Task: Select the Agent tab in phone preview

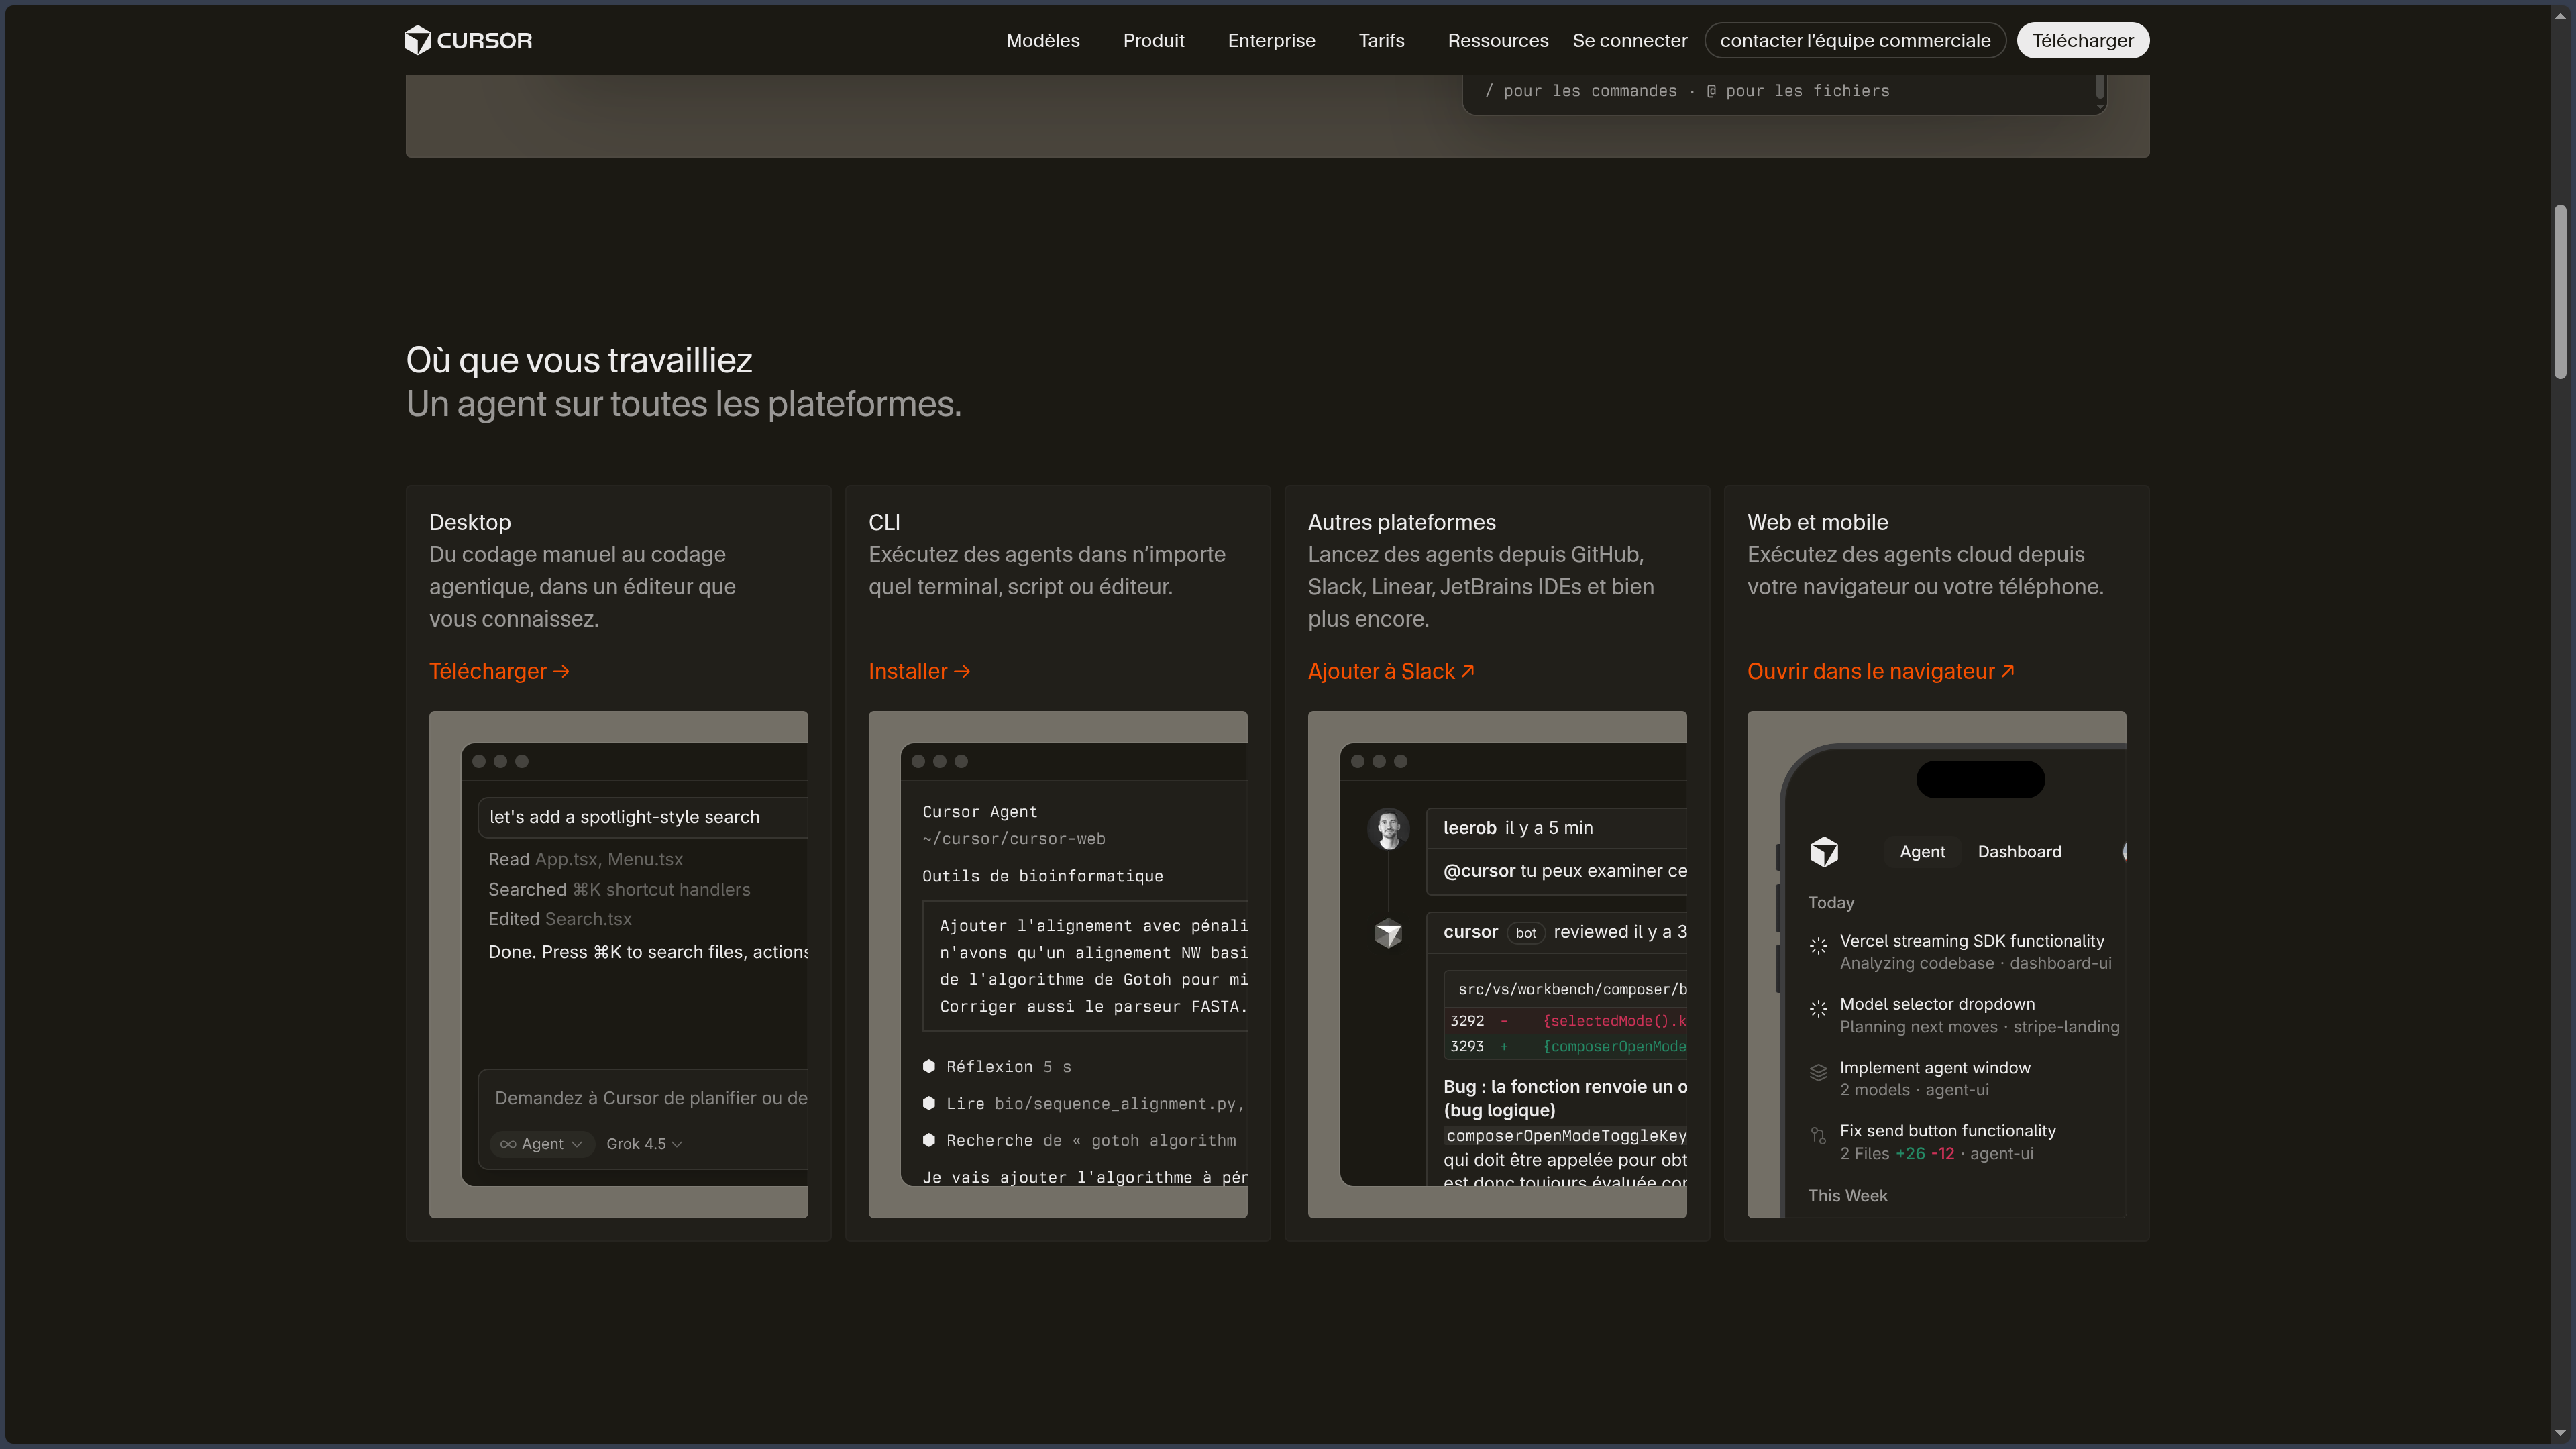Action: 1922,851
